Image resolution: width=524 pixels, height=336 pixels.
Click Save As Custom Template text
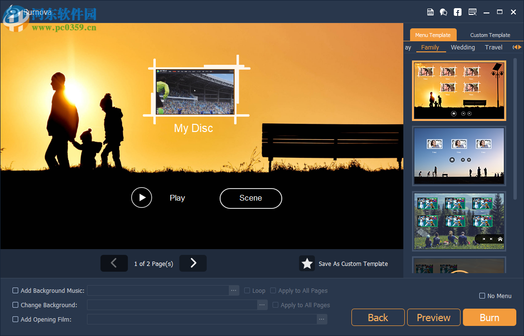click(353, 264)
